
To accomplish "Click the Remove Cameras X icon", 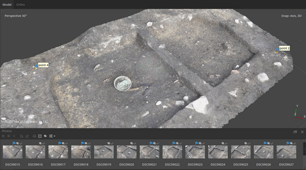I will click(x=14, y=136).
